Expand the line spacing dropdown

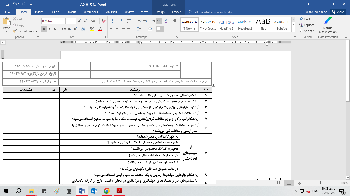click(142, 29)
